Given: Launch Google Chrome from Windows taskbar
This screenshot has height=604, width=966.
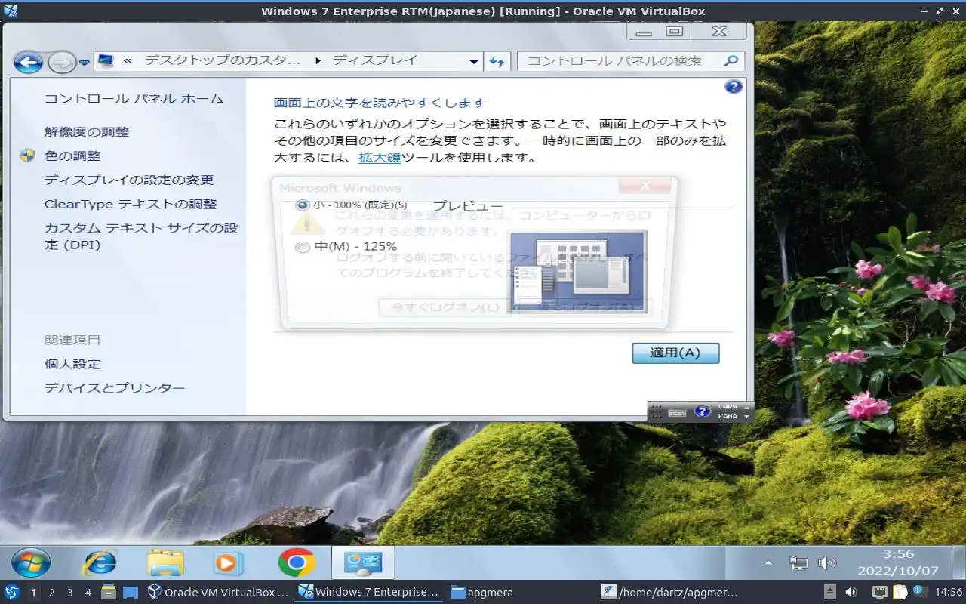Looking at the screenshot, I should [x=297, y=562].
